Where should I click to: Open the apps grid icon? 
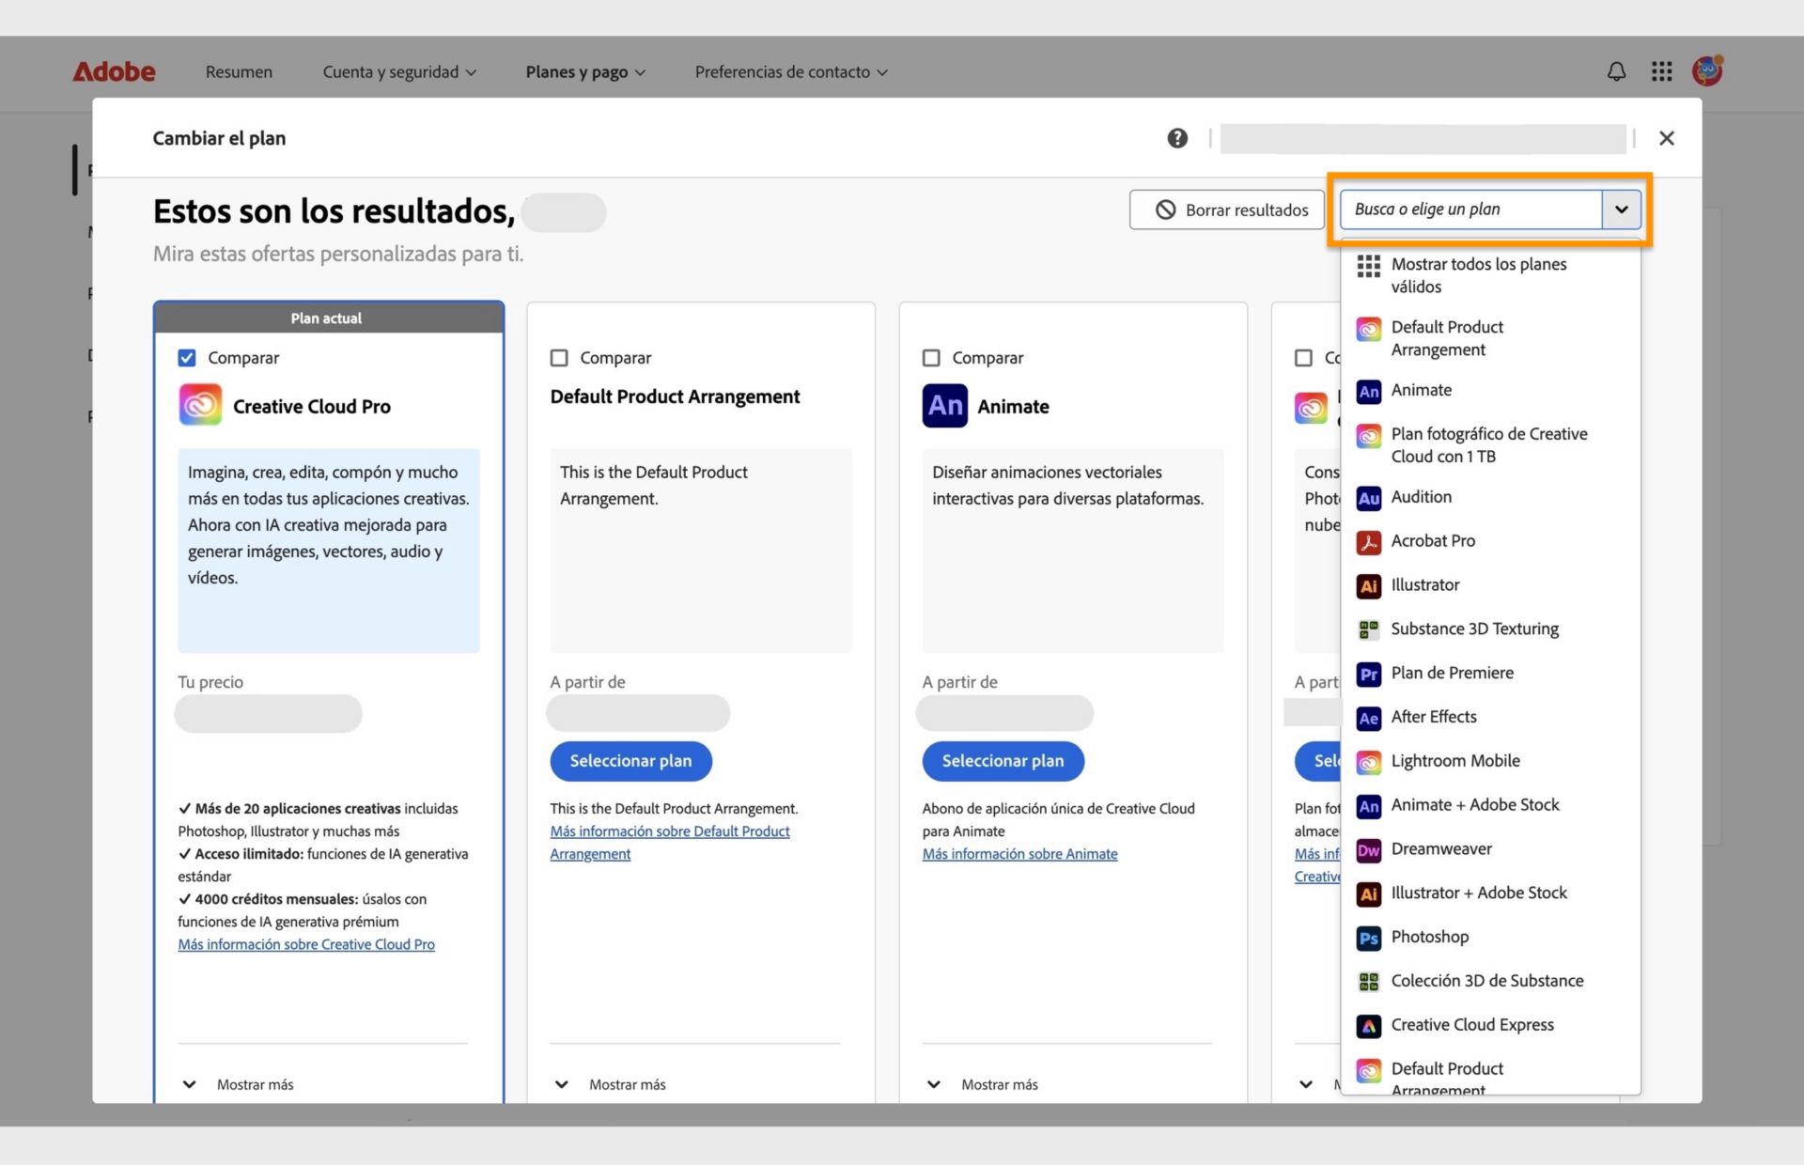[x=1661, y=71]
